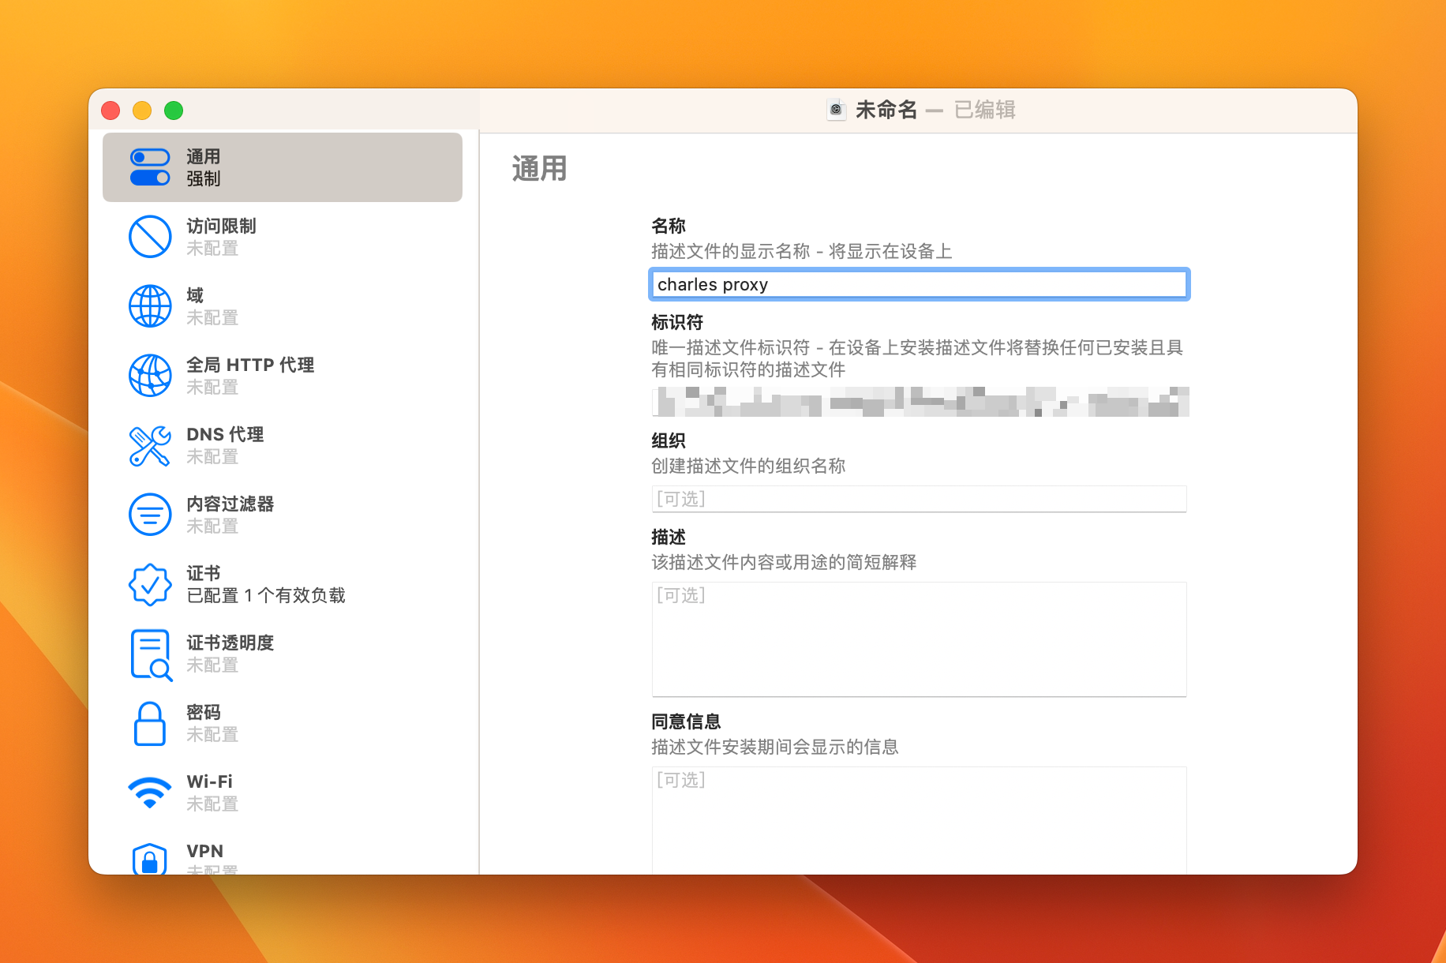The image size is (1446, 963).
Task: Click the blurred identifier field
Action: pos(919,402)
